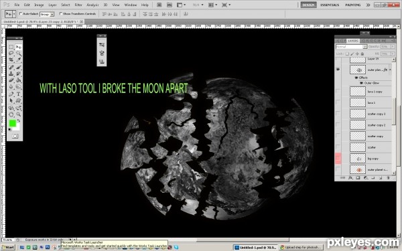The image size is (402, 251).
Task: Select the Quick Selection wand tool
Action: coord(19,54)
